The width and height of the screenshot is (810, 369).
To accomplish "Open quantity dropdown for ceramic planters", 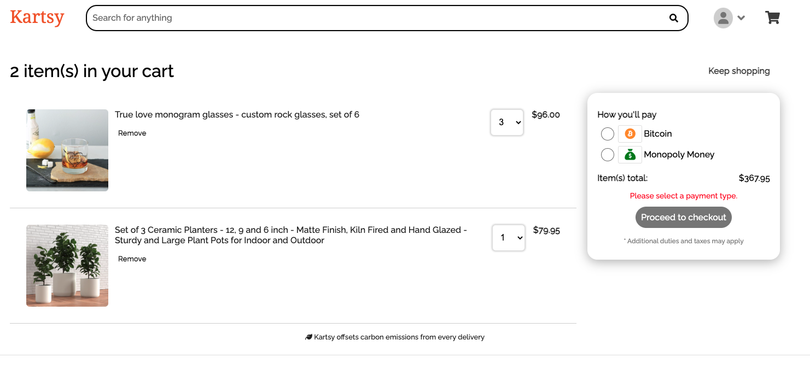I will pyautogui.click(x=509, y=238).
